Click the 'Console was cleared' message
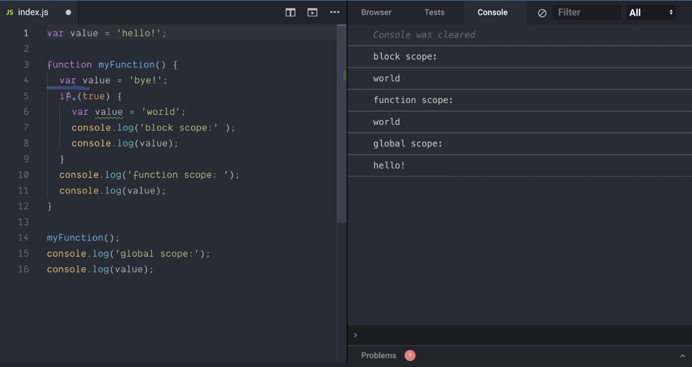Image resolution: width=692 pixels, height=367 pixels. (x=424, y=35)
